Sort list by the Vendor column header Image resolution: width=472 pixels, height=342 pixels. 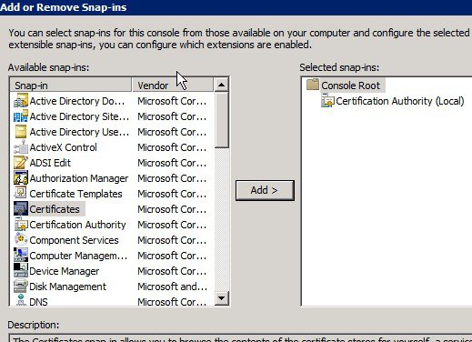(x=173, y=85)
